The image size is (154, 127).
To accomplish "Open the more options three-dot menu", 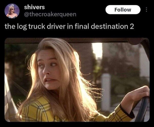I will [146, 10].
